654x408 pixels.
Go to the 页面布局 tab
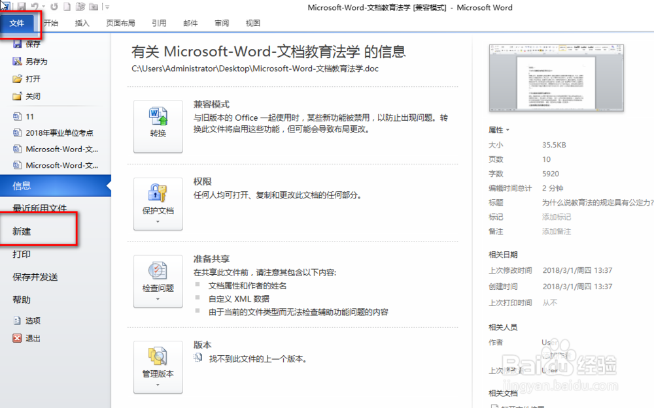[120, 24]
